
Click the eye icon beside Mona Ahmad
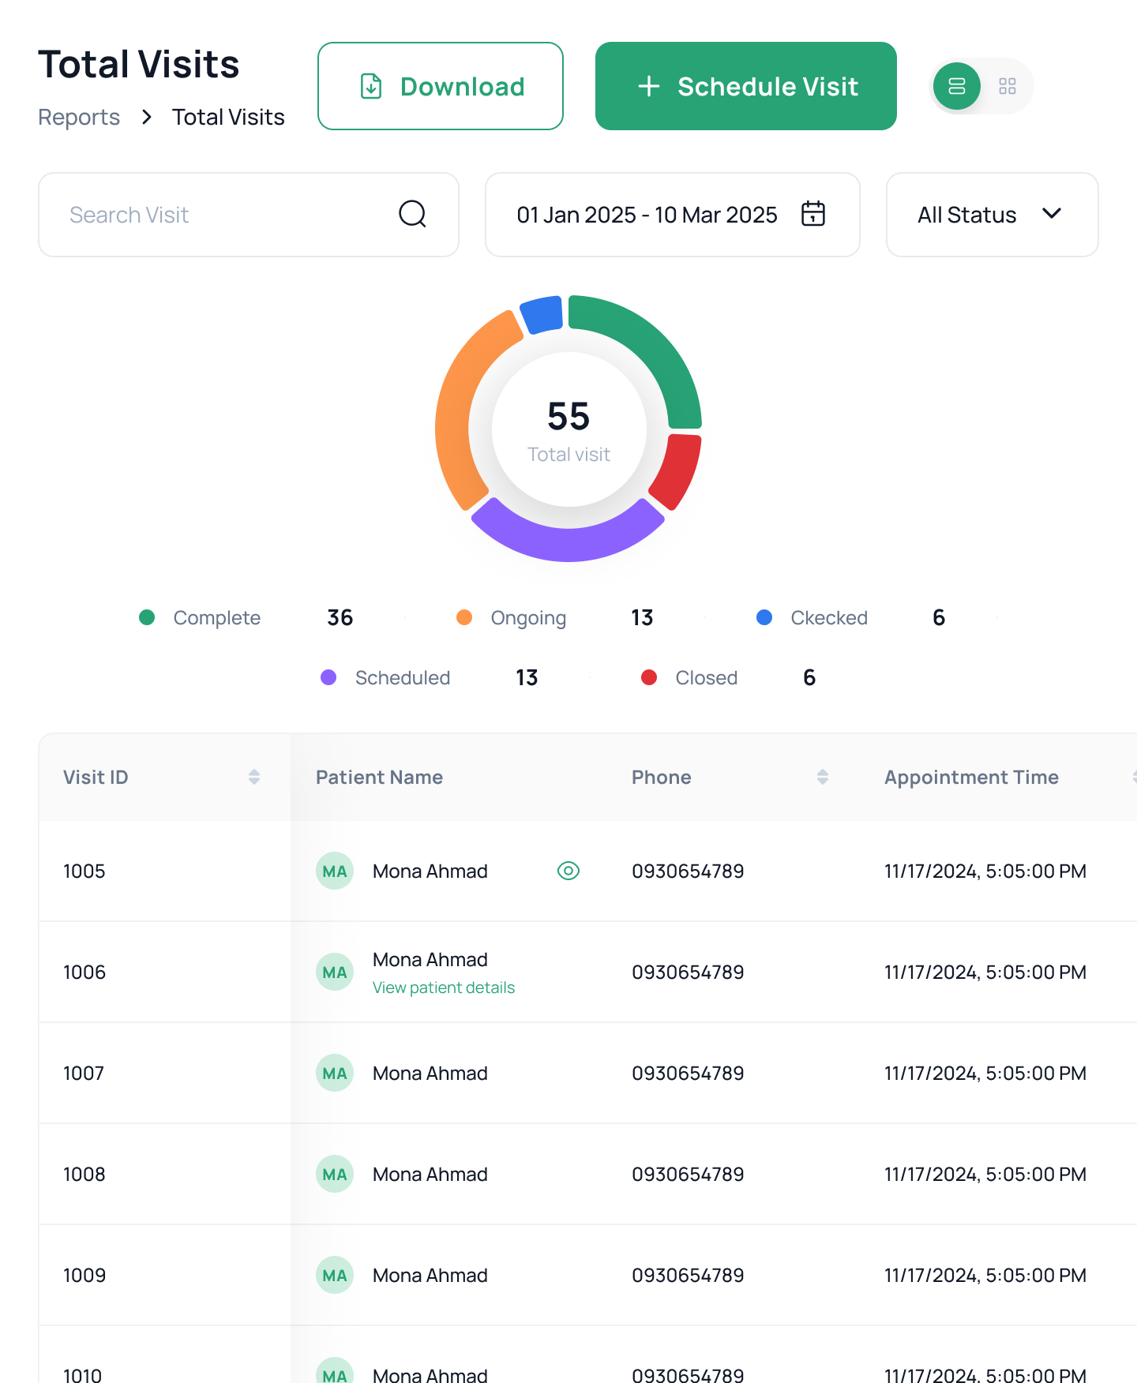(568, 871)
